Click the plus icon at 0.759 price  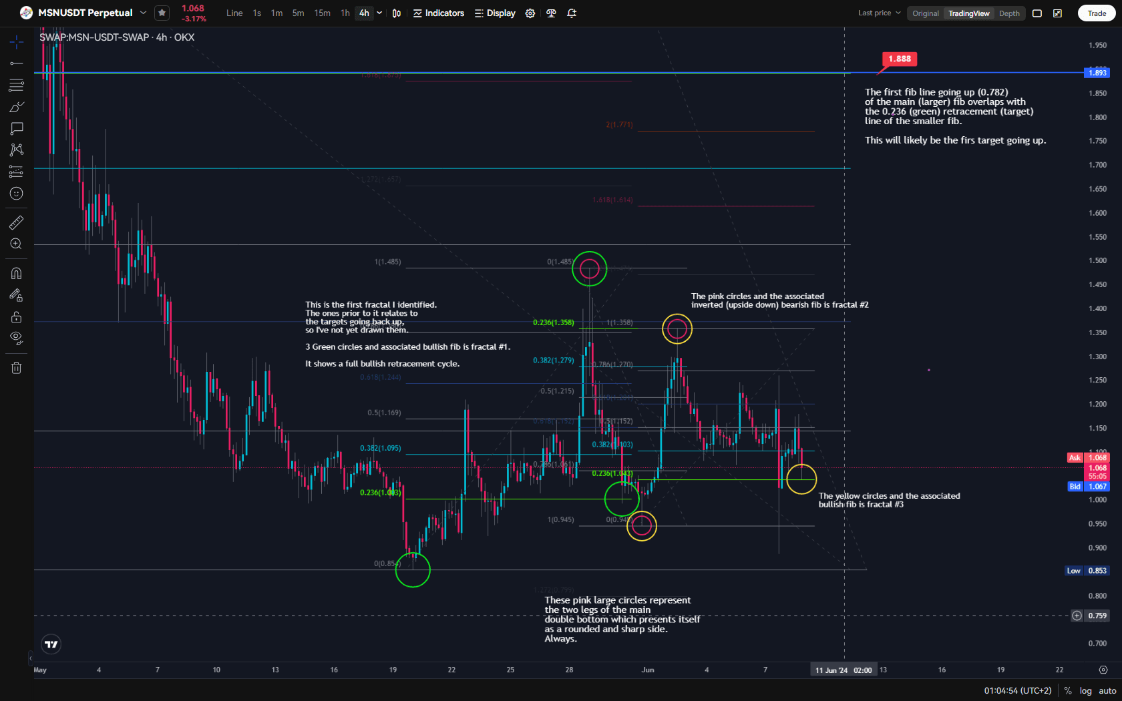coord(1077,616)
